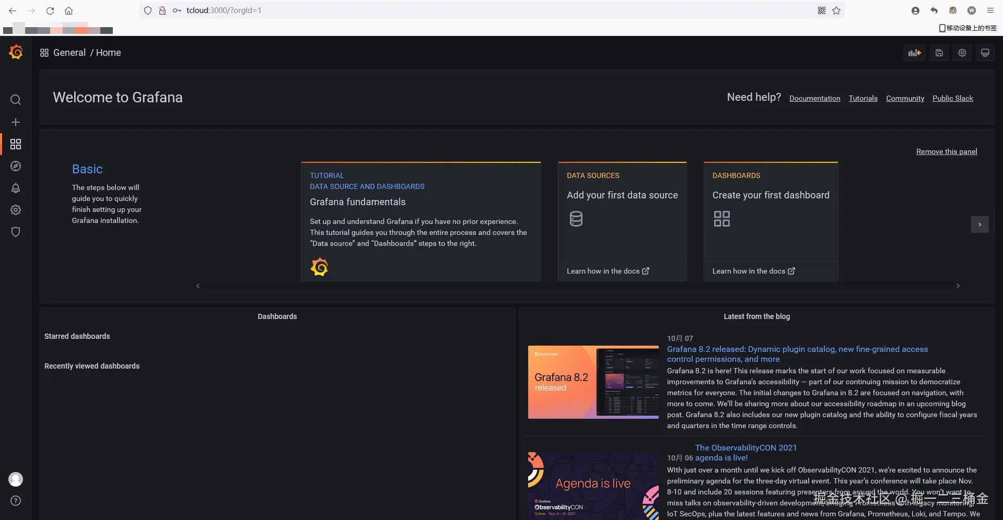Open the ObservabilityCON 2021 agenda blog title
Viewport: 1003px width, 520px height.
tap(746, 453)
